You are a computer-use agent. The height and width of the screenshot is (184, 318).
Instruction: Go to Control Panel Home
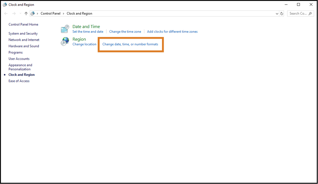[x=23, y=24]
